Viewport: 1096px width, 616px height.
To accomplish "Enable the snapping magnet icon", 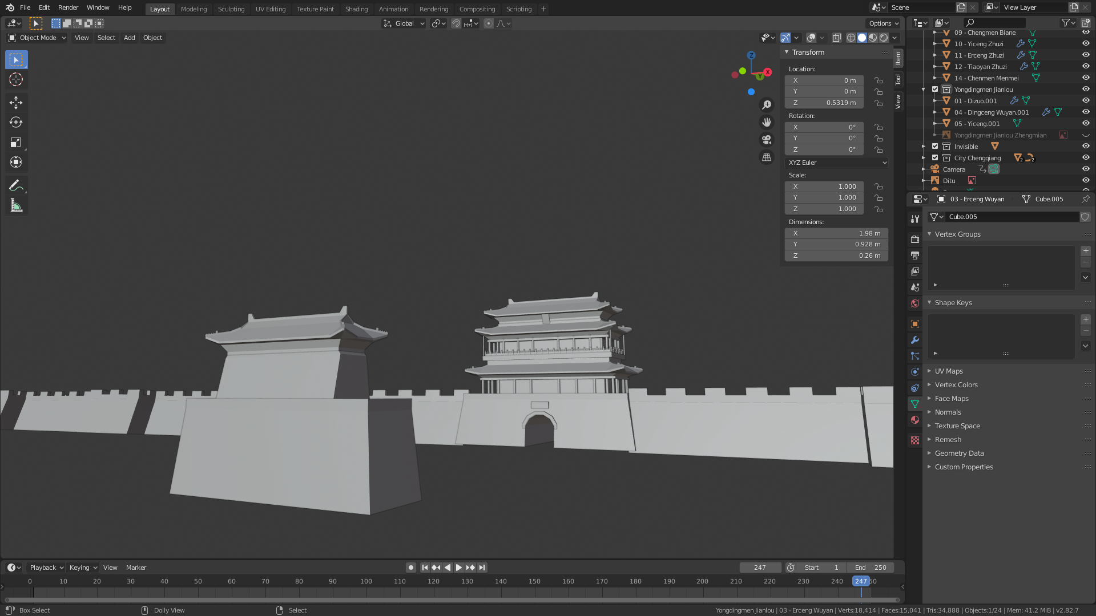I will pos(456,23).
